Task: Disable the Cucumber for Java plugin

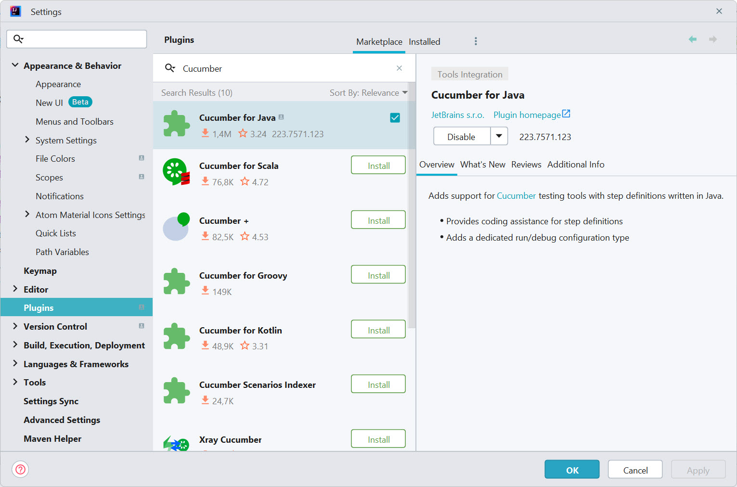Action: click(462, 136)
